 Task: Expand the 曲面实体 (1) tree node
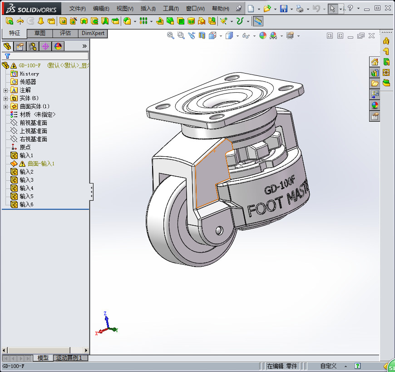tap(5, 107)
